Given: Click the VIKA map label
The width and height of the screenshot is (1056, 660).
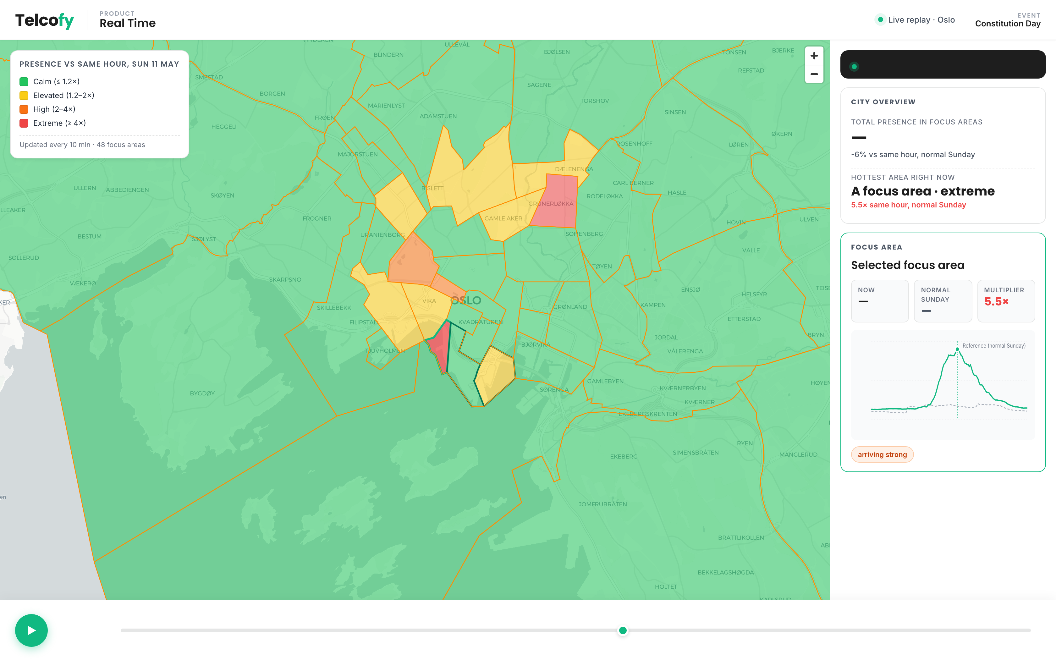Looking at the screenshot, I should coord(429,301).
